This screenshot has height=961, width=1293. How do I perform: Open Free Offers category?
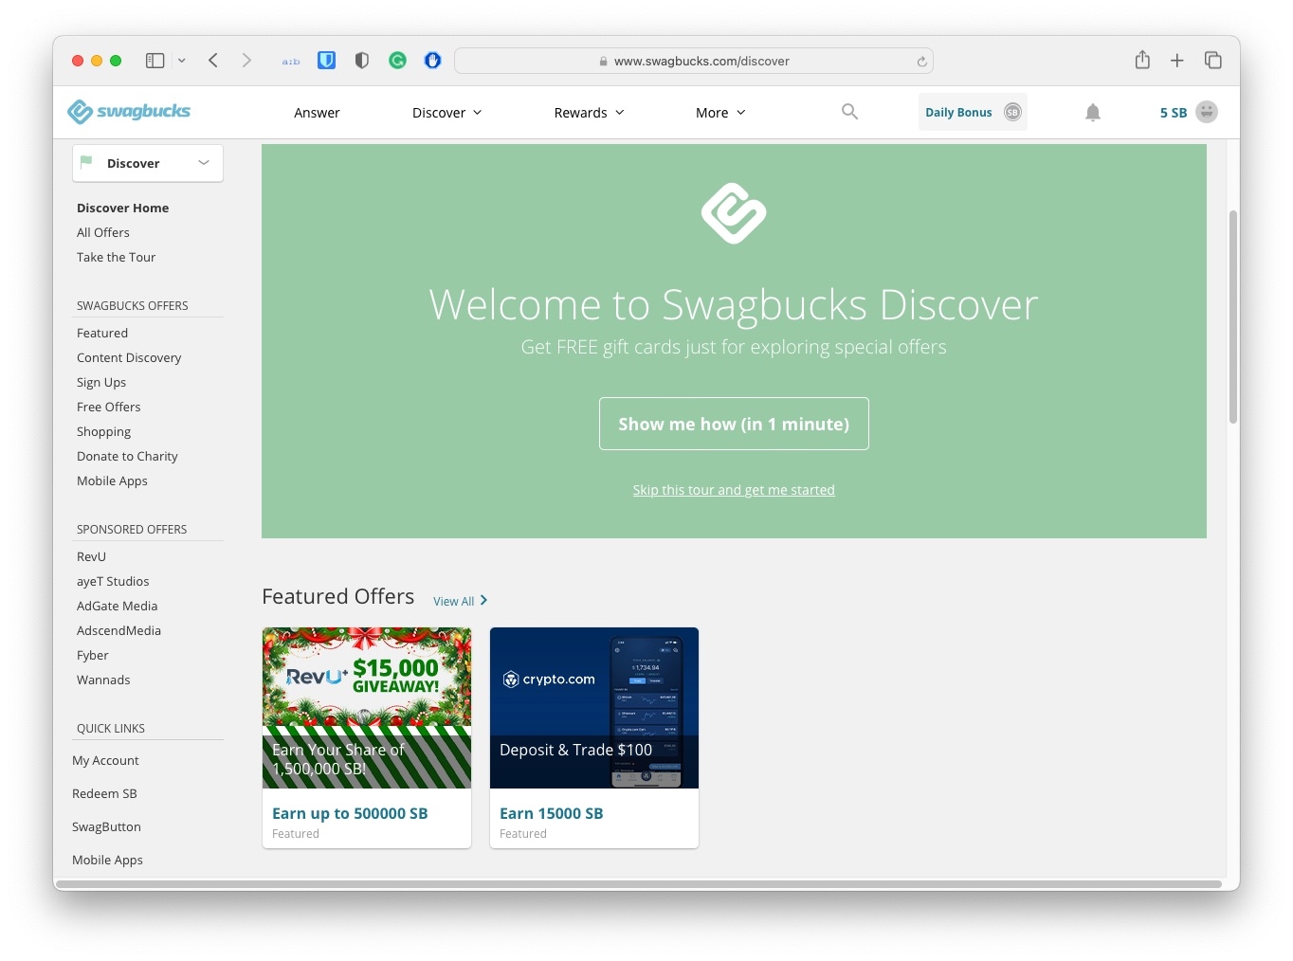[x=108, y=407]
